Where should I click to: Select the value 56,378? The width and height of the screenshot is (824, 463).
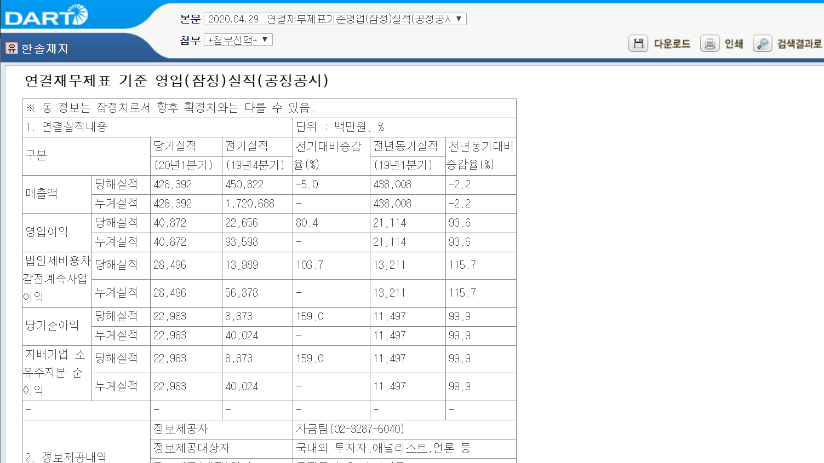[242, 293]
